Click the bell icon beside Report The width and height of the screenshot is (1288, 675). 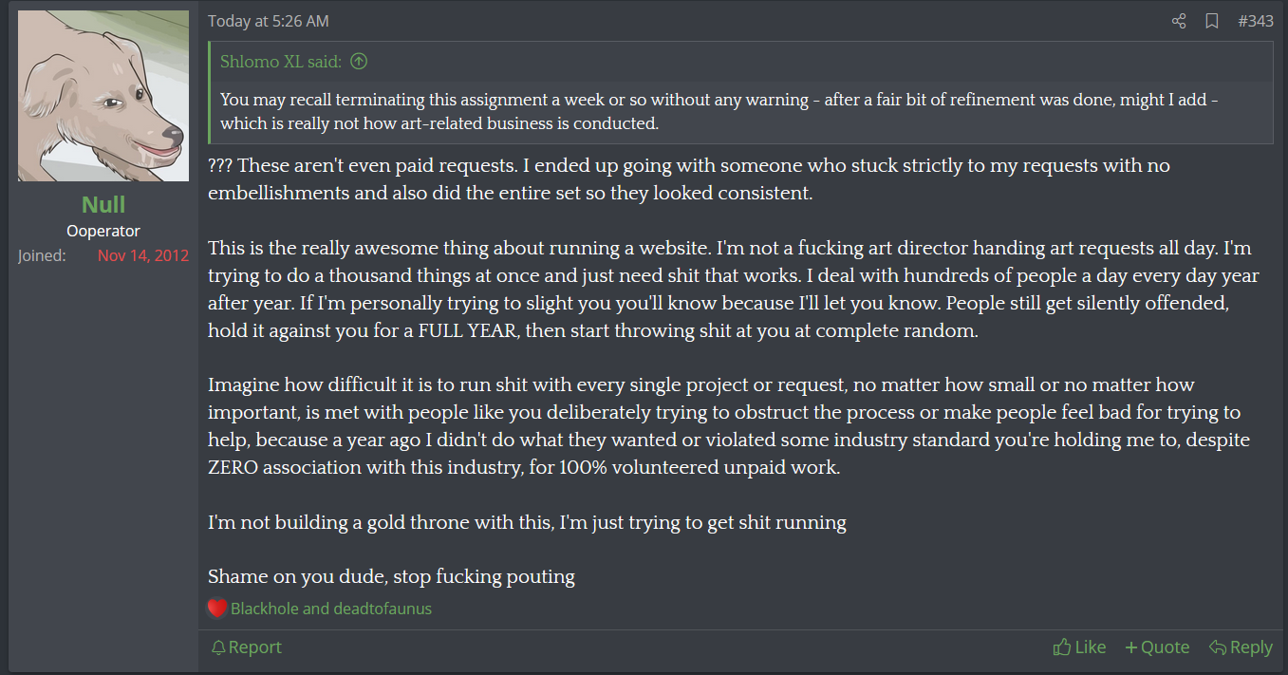(218, 647)
